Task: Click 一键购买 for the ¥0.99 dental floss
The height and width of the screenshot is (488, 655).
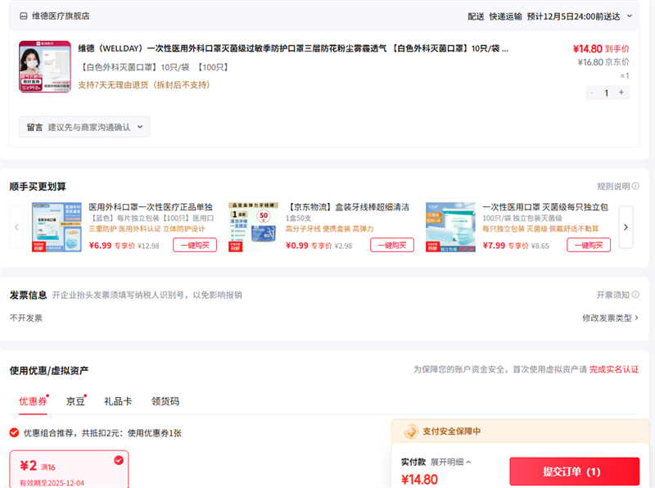Action: pyautogui.click(x=391, y=245)
